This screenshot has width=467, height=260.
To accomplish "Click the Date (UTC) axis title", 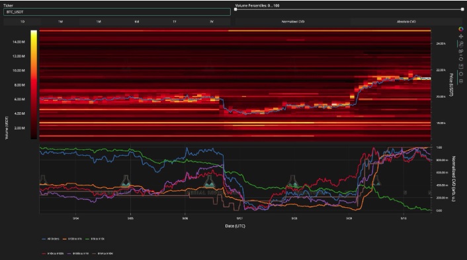I will [x=235, y=226].
